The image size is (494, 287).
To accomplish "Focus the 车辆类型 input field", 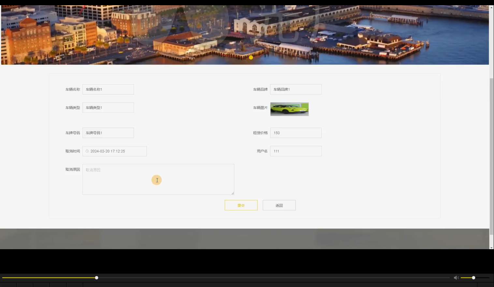I will [108, 108].
